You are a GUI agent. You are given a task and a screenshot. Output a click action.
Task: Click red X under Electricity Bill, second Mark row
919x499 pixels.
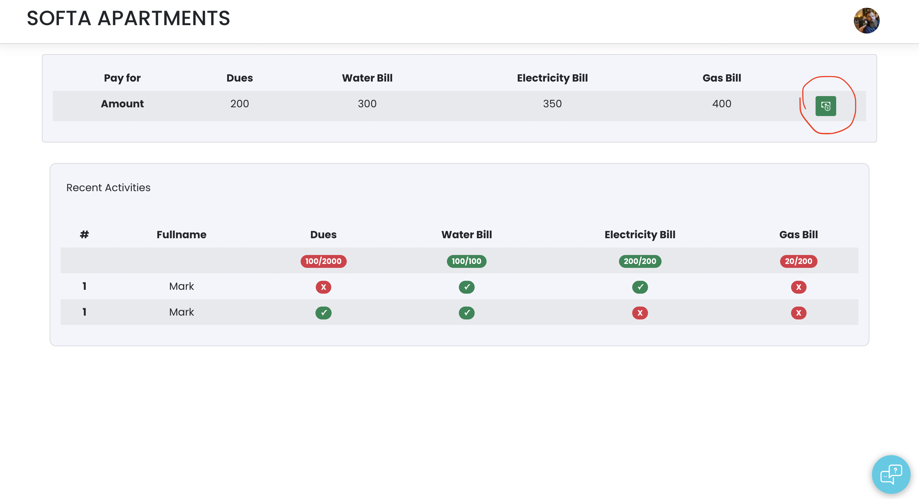pyautogui.click(x=640, y=313)
